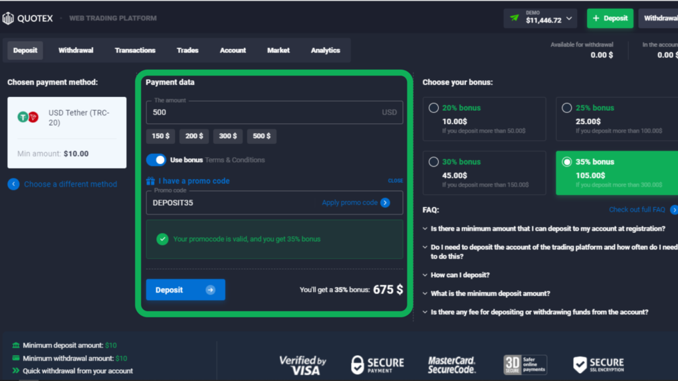Choose the 200 $ quick amount
The width and height of the screenshot is (678, 381).
coord(194,136)
